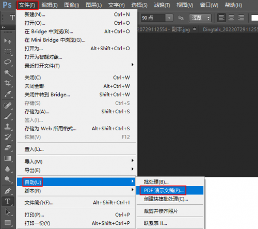The height and width of the screenshot is (229, 258).
Task: Select the Lasso tool
Action: coord(8,62)
